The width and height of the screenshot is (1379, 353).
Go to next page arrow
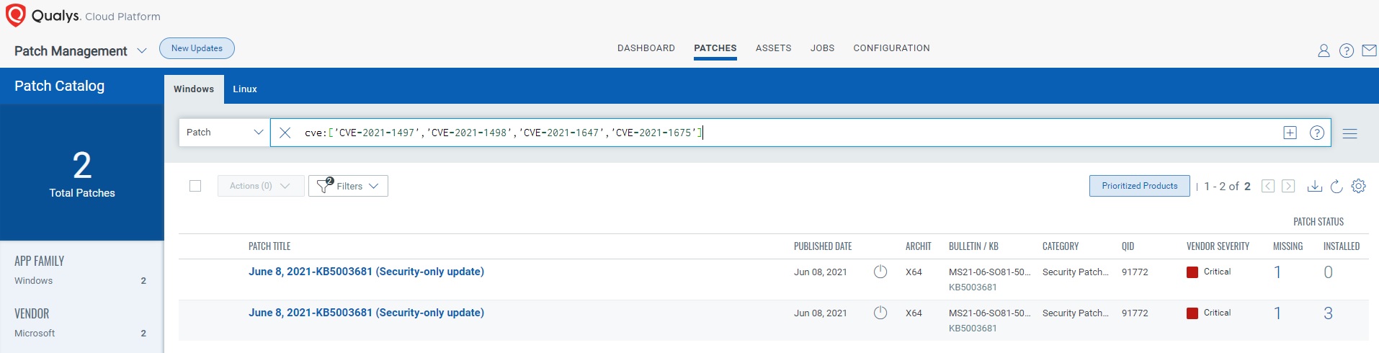1288,186
